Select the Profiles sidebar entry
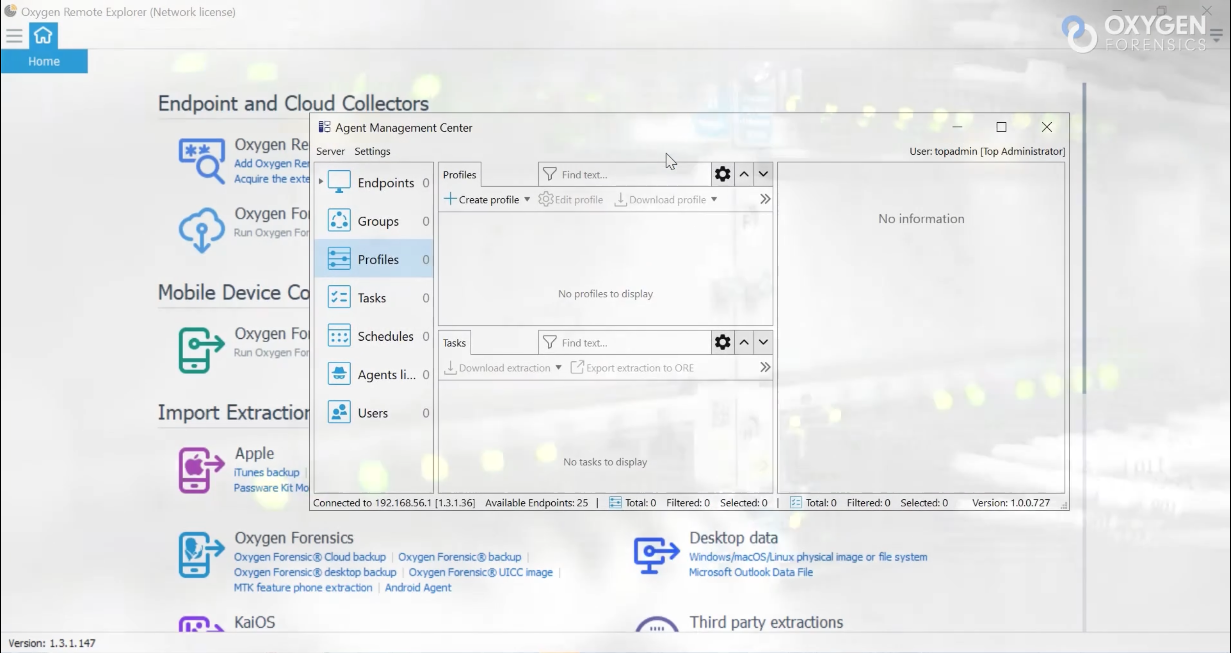1231x653 pixels. 374,259
